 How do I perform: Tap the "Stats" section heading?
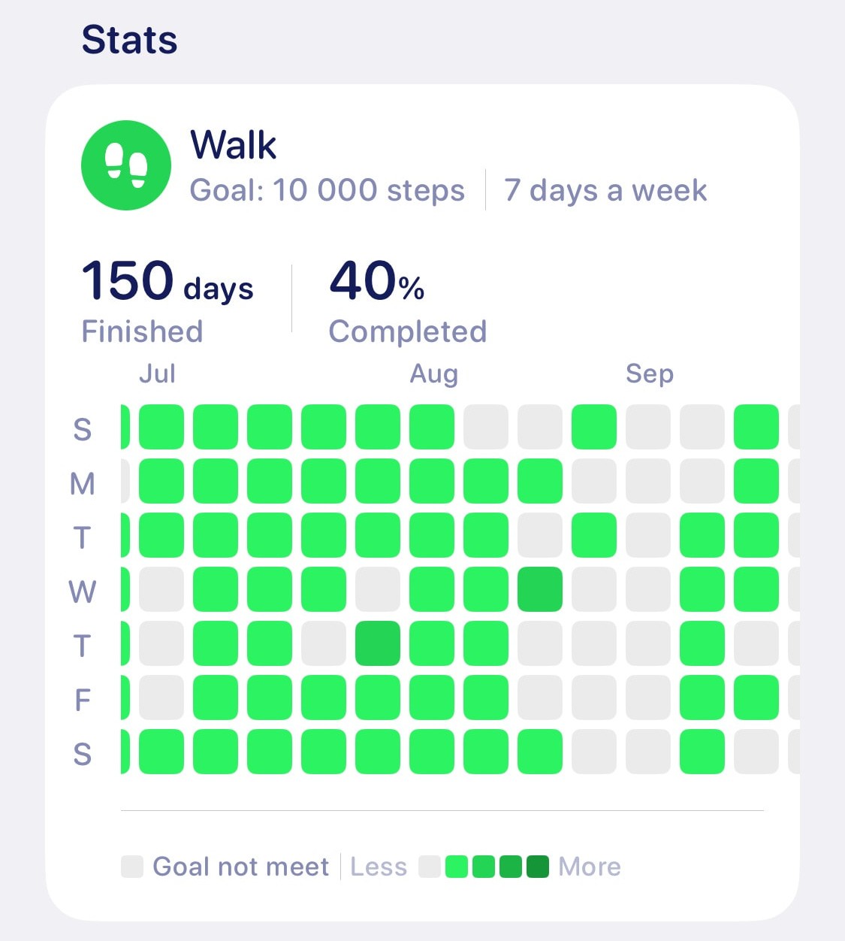pyautogui.click(x=129, y=40)
